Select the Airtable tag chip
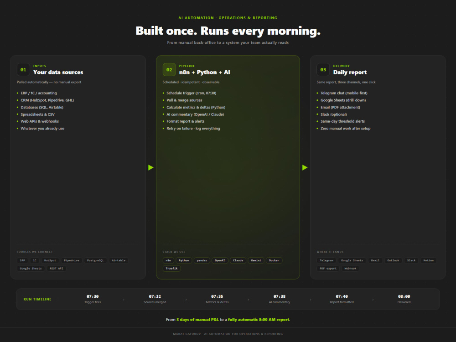The width and height of the screenshot is (456, 342). pos(119,260)
